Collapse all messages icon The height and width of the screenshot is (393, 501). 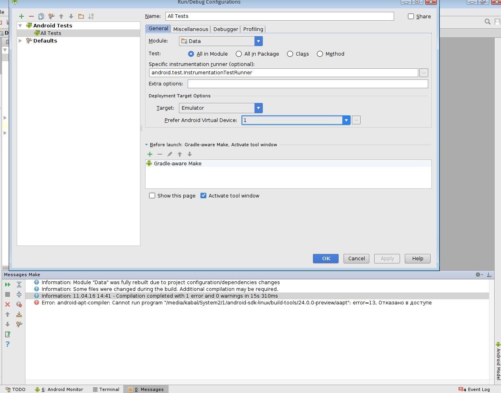(19, 294)
